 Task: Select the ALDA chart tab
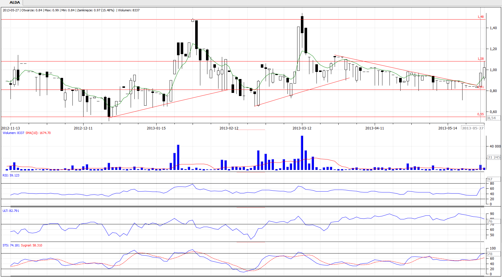[14, 3]
